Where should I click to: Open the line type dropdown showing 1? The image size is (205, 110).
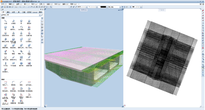tap(97, 7)
